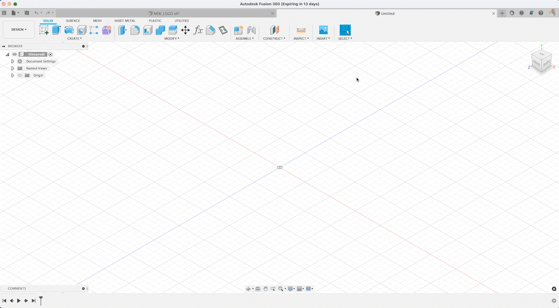This screenshot has height=308, width=559.
Task: Activate the Unsaved component radio button
Action: click(x=51, y=55)
